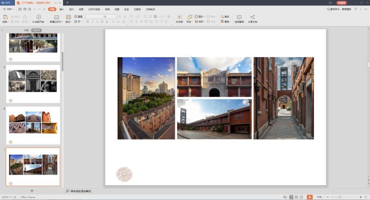Click the Share Document icon
This screenshot has height=200, width=370.
[x=252, y=17]
